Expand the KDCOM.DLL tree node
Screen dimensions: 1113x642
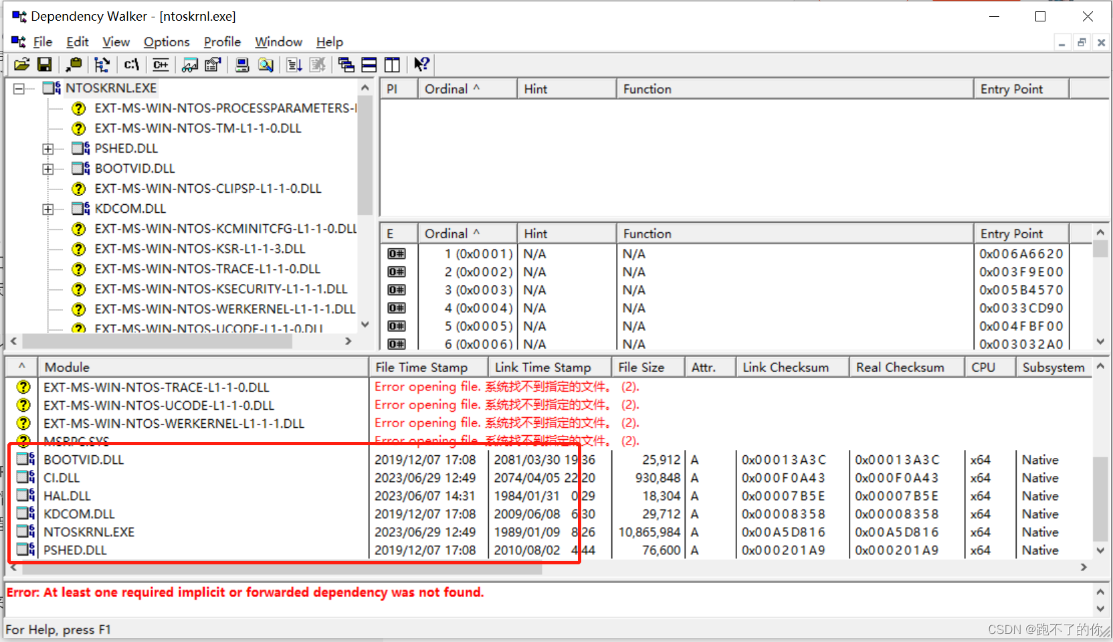click(x=48, y=209)
